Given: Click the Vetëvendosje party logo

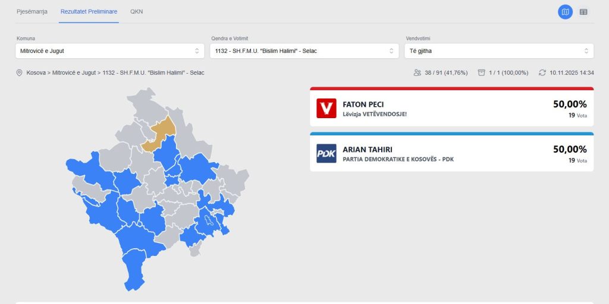Looking at the screenshot, I should point(326,108).
